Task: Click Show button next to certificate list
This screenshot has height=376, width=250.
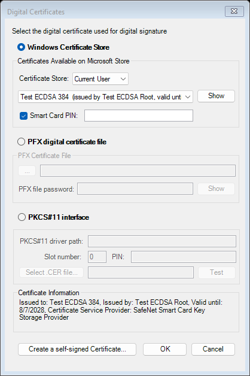Action: click(216, 96)
